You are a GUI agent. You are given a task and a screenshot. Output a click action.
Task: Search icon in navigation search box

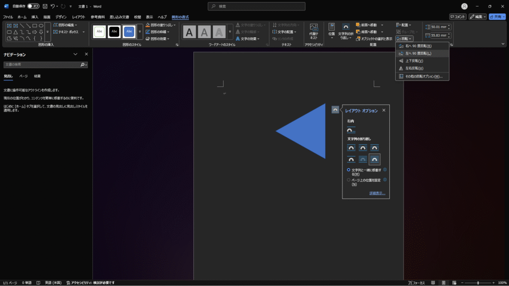83,65
